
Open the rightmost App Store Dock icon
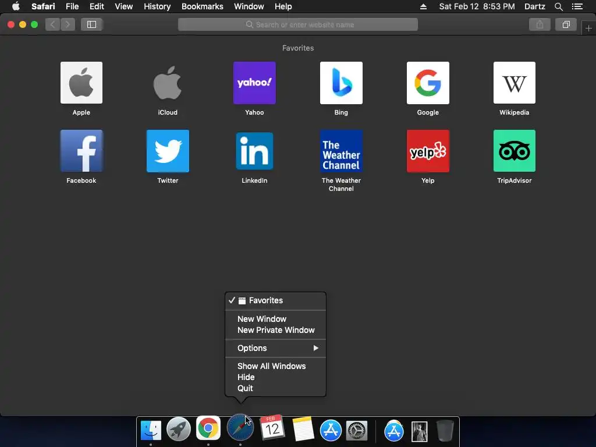(x=394, y=431)
